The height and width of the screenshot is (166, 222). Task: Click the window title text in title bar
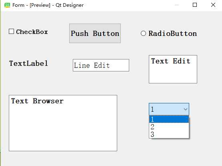(x=48, y=5)
